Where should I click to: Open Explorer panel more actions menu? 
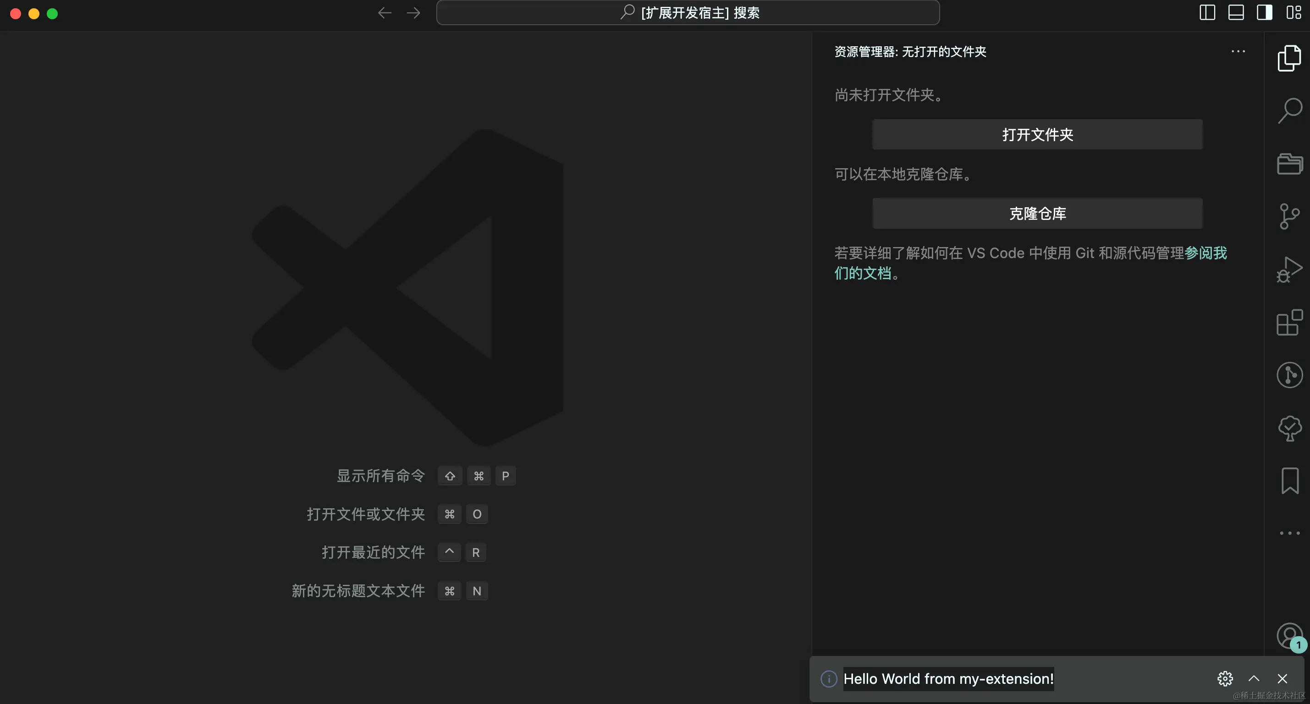click(x=1238, y=51)
